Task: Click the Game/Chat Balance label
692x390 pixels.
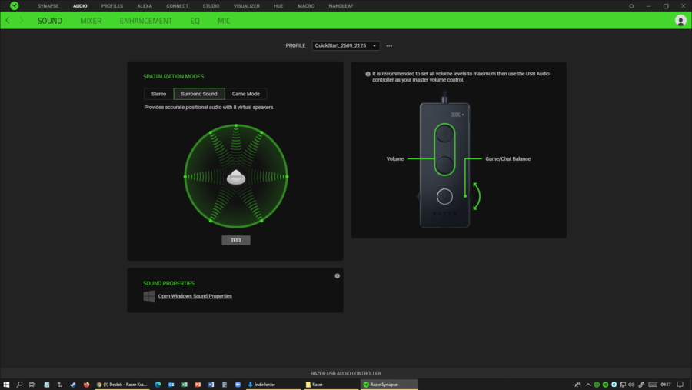Action: point(507,159)
